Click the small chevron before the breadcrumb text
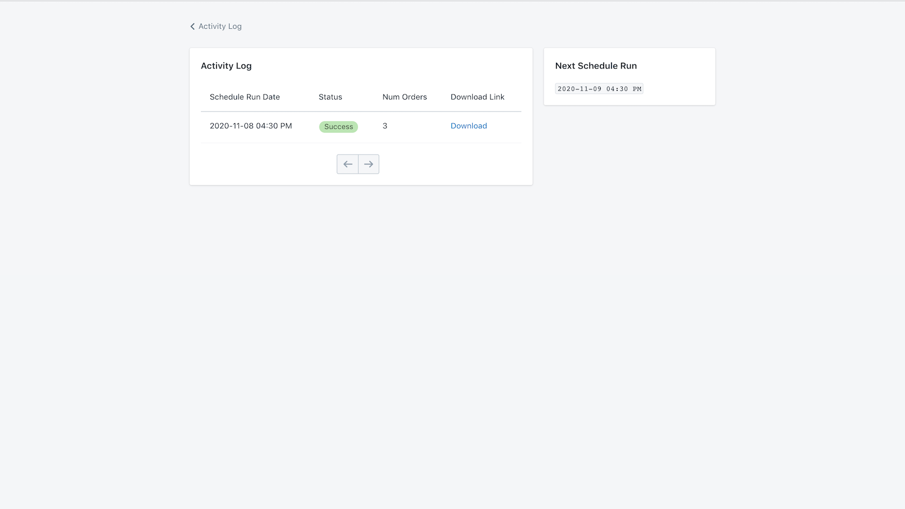Screen dimensions: 905x509 [192, 26]
